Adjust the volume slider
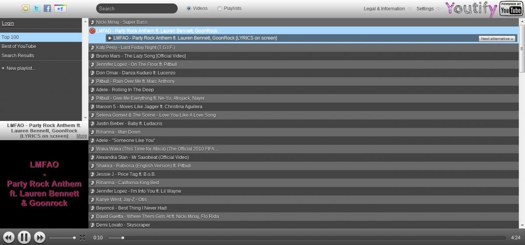 pyautogui.click(x=62, y=238)
